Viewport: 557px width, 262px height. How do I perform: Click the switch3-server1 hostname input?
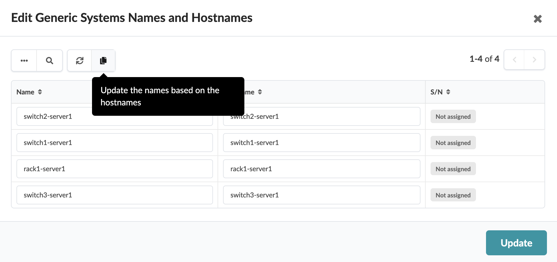[321, 195]
